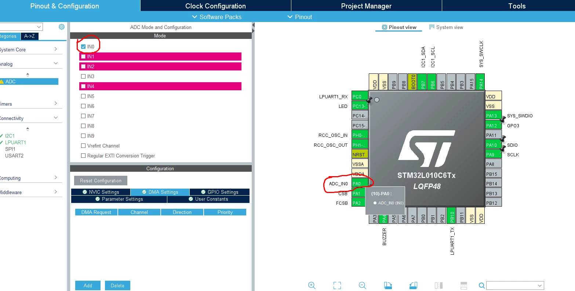Click the zoom out magnifier icon
Image resolution: width=575 pixels, height=291 pixels.
[363, 285]
